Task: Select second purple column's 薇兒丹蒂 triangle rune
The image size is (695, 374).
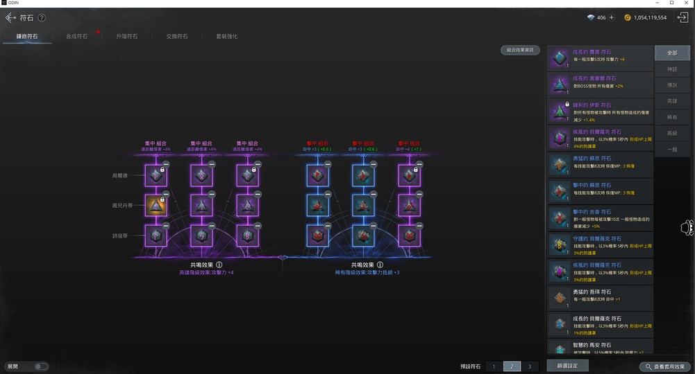Action: click(x=201, y=206)
